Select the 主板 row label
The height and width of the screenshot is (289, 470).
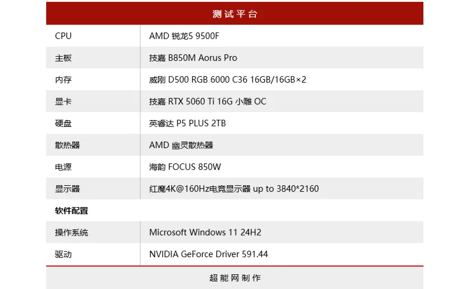[x=63, y=58]
